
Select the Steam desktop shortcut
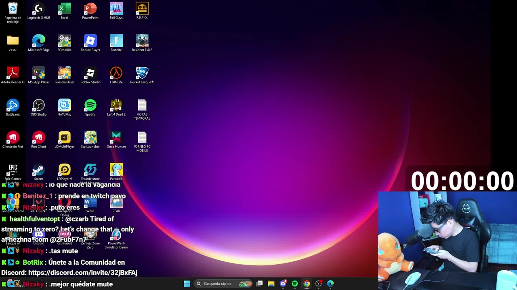pyautogui.click(x=39, y=172)
